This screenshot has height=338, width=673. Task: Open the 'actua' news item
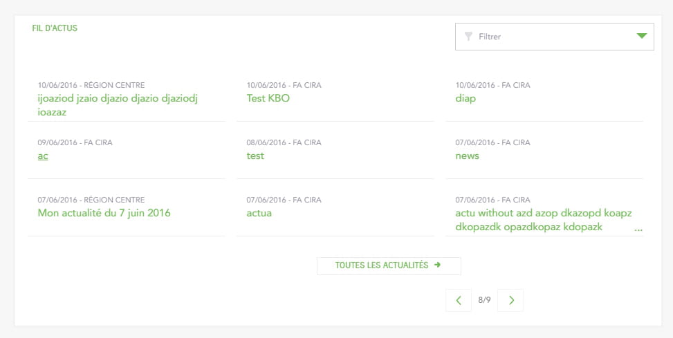coord(259,213)
